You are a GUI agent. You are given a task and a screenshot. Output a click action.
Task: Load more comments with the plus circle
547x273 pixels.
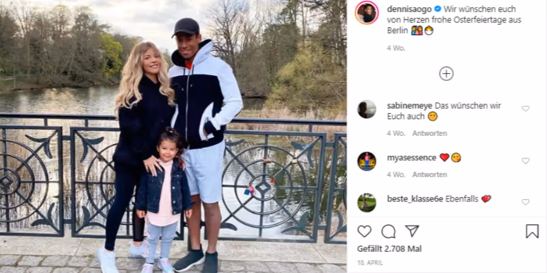pyautogui.click(x=446, y=73)
